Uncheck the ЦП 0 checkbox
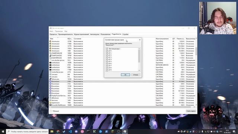 [107, 51]
